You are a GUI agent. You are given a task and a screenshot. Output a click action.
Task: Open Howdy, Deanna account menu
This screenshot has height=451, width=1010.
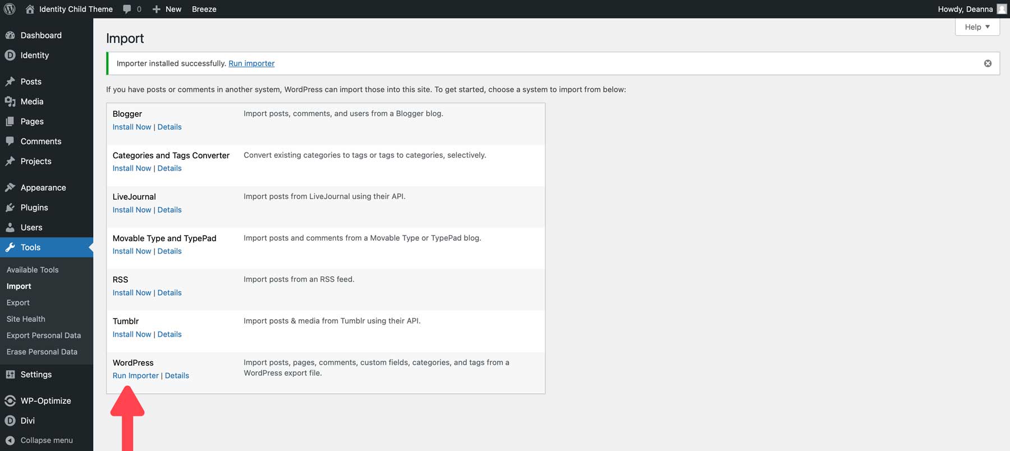[972, 9]
